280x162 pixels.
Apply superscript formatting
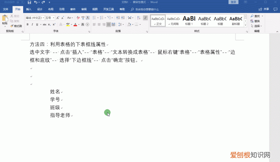pyautogui.click(x=54, y=25)
